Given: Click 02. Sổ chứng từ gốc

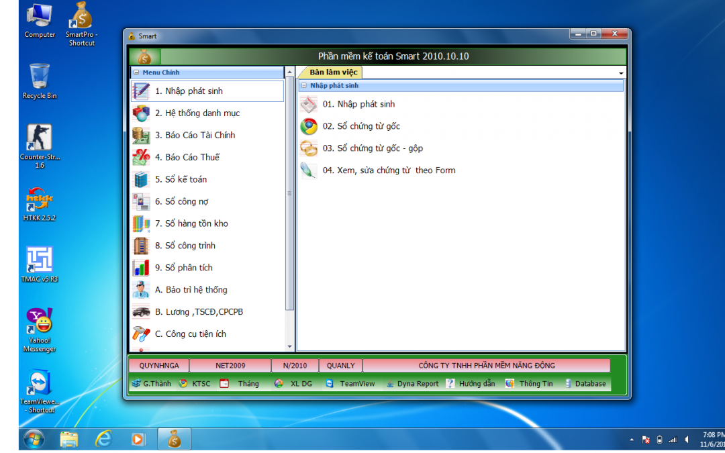Looking at the screenshot, I should pyautogui.click(x=361, y=126).
